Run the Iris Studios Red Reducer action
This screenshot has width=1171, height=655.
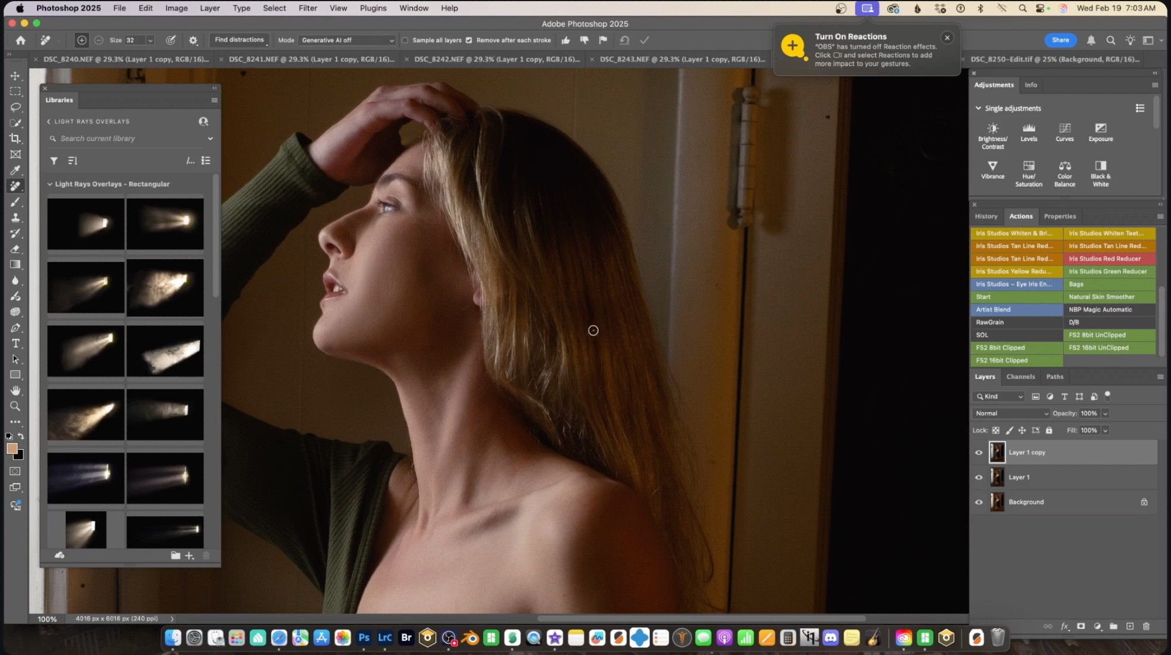[x=1110, y=258]
